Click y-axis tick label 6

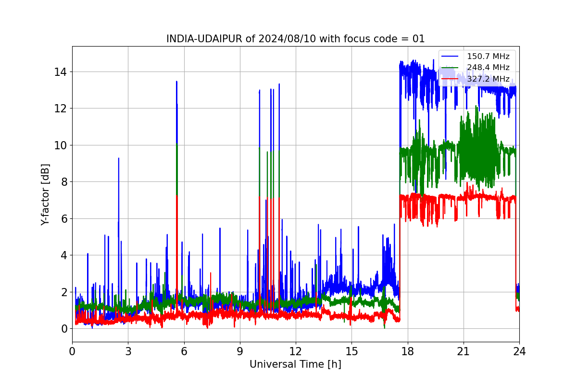(x=64, y=219)
